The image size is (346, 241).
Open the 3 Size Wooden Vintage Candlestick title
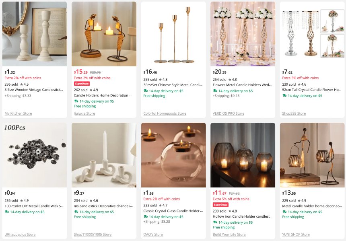[34, 90]
